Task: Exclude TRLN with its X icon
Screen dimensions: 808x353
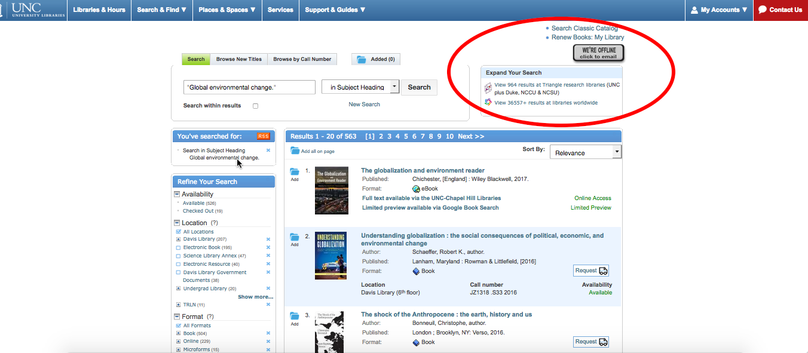Action: (x=268, y=305)
